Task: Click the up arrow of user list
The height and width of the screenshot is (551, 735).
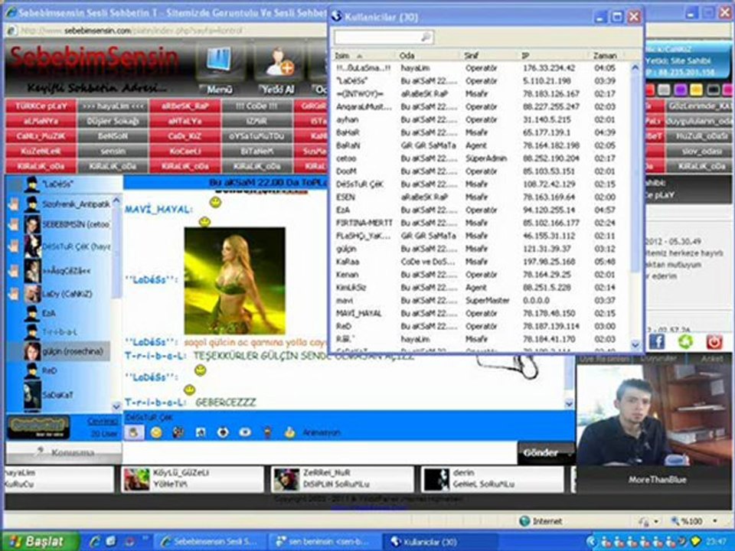Action: 116,201
